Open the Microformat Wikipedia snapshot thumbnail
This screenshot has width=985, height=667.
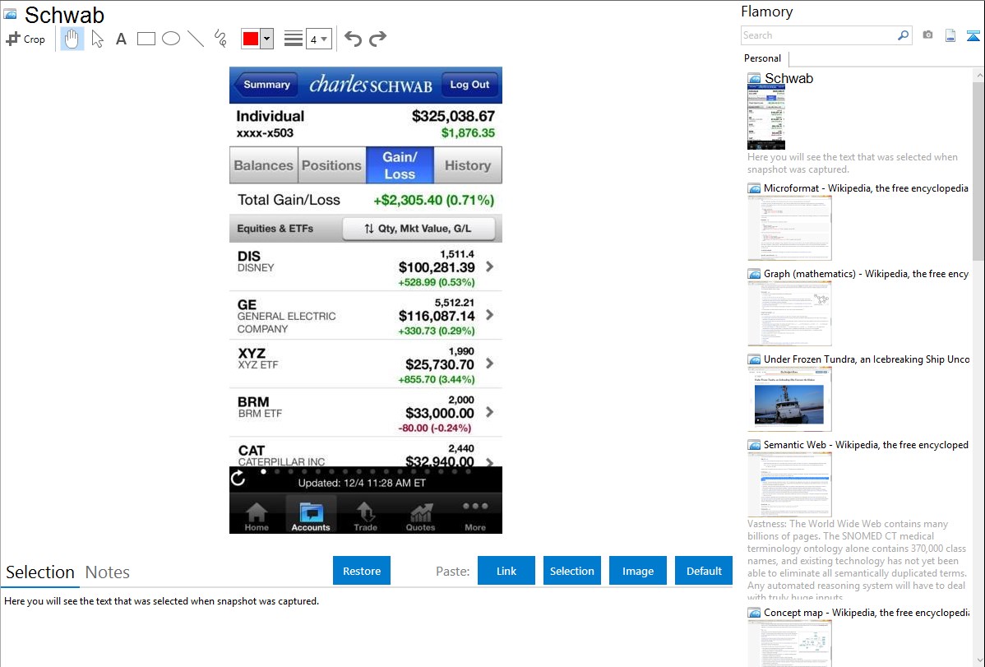tap(789, 228)
